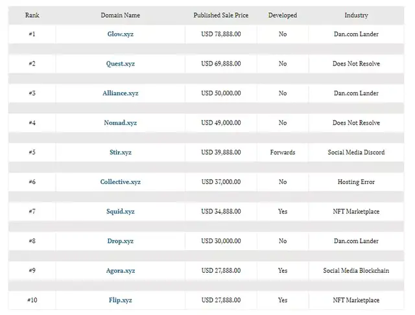Visit the Flip.xyz domain link

tap(120, 300)
